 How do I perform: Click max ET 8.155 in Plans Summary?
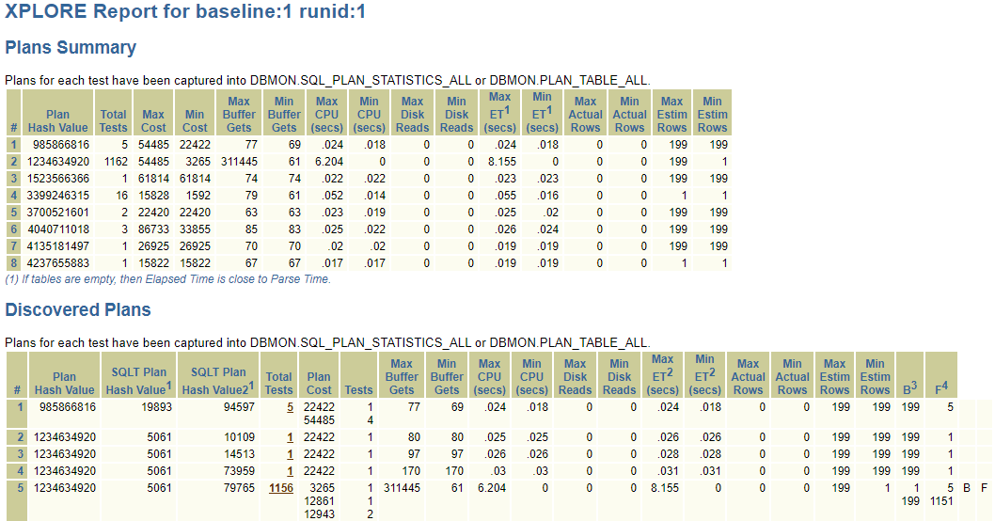click(x=502, y=162)
